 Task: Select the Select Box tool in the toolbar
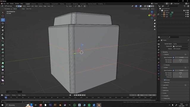point(3,12)
